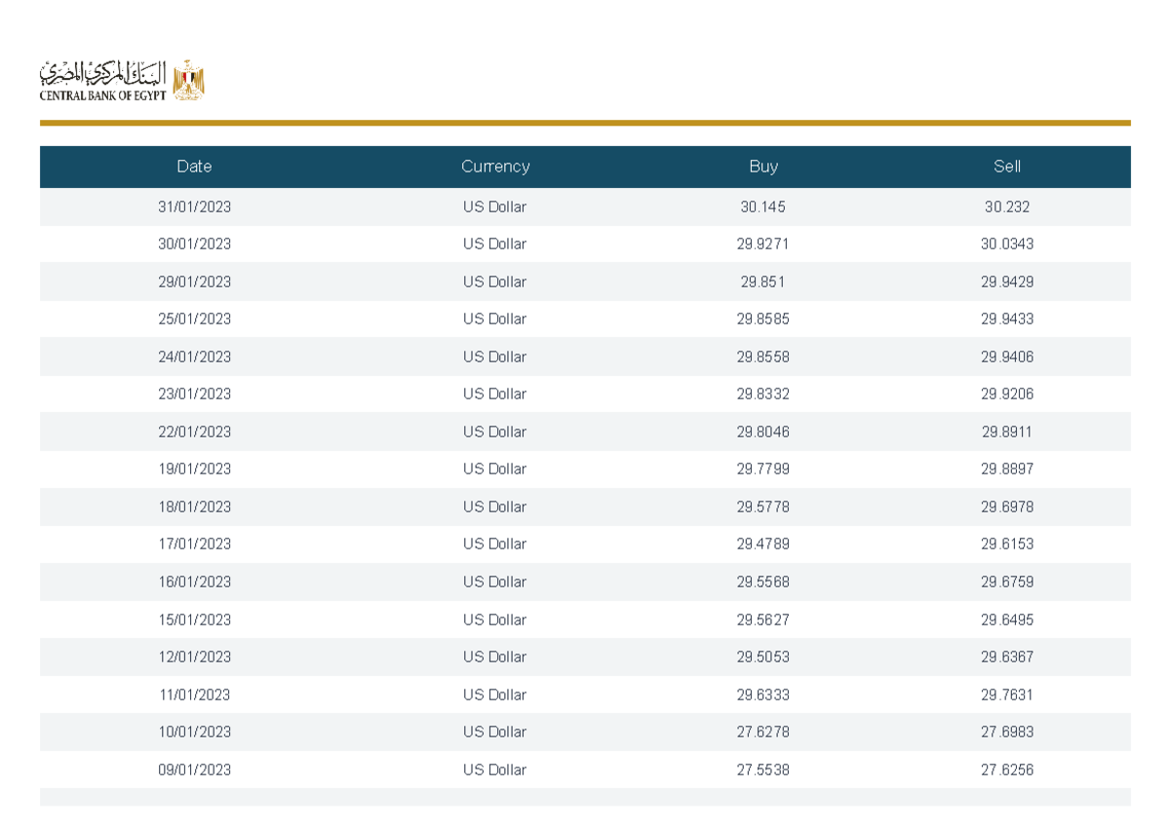Click the buy value 27.6278
Viewport: 1170px width, 826px height.
[763, 732]
